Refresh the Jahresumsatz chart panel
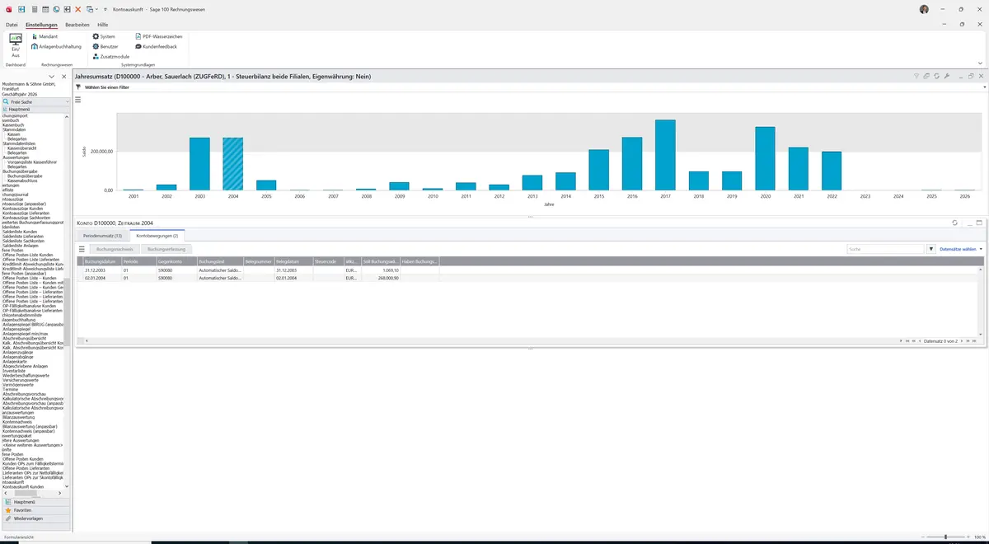Screen dimensions: 989x544 point(936,76)
